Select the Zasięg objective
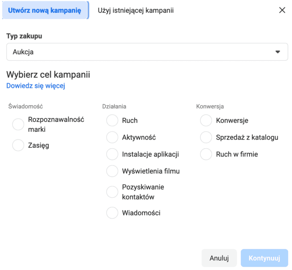 click(x=18, y=145)
